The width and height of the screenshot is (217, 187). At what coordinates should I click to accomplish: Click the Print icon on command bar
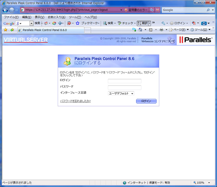(x=161, y=30)
